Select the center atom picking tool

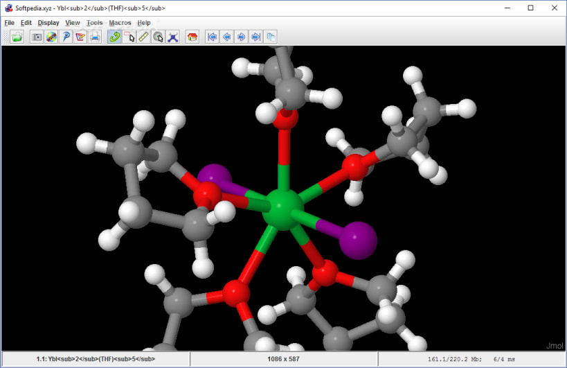click(x=158, y=37)
